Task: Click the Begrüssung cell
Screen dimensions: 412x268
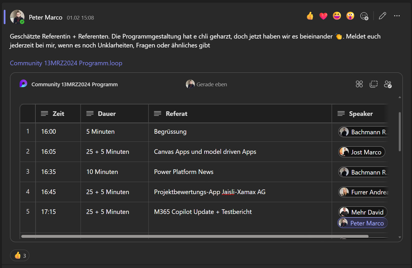Action: point(240,132)
